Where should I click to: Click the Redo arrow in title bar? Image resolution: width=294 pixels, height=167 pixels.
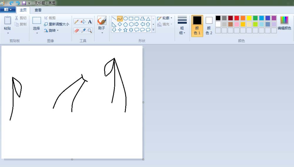pos(18,3)
